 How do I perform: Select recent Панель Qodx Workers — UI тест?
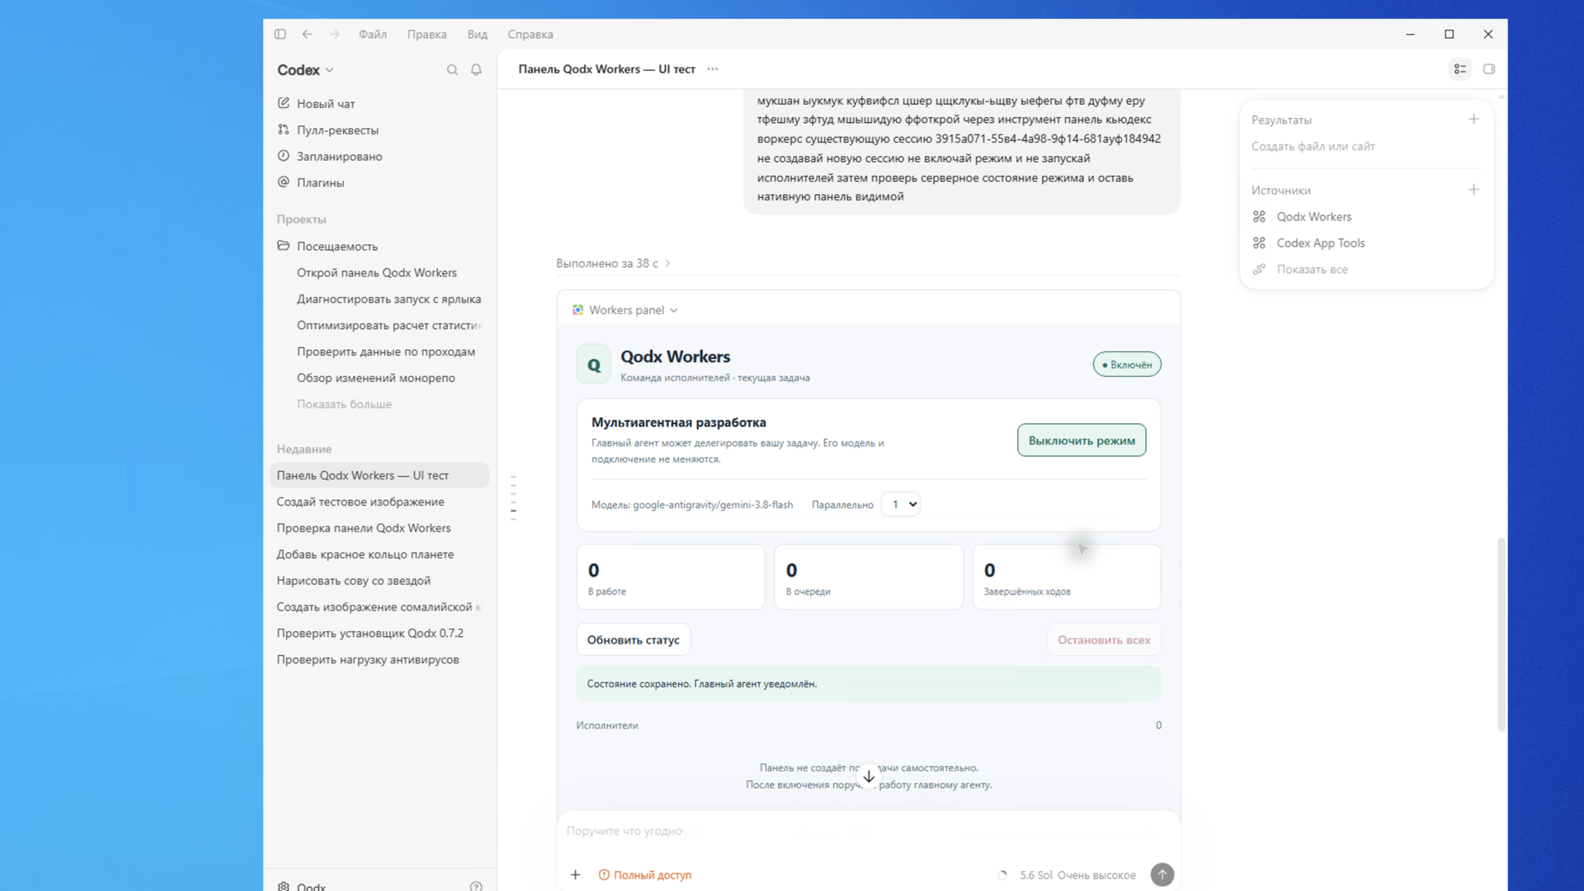coord(379,476)
